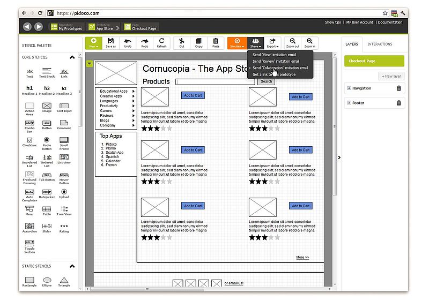Screen dimensions: 429x301
Task: Select the Checkbox stencil
Action: [x=29, y=142]
